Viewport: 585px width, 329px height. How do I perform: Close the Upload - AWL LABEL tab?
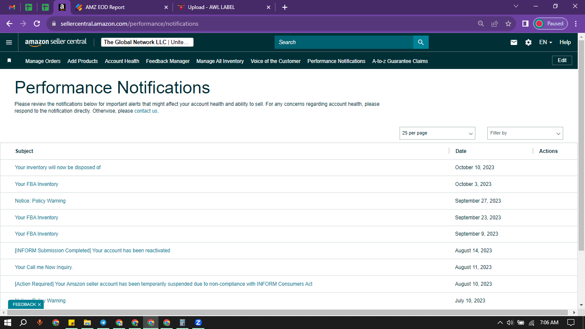(x=269, y=7)
